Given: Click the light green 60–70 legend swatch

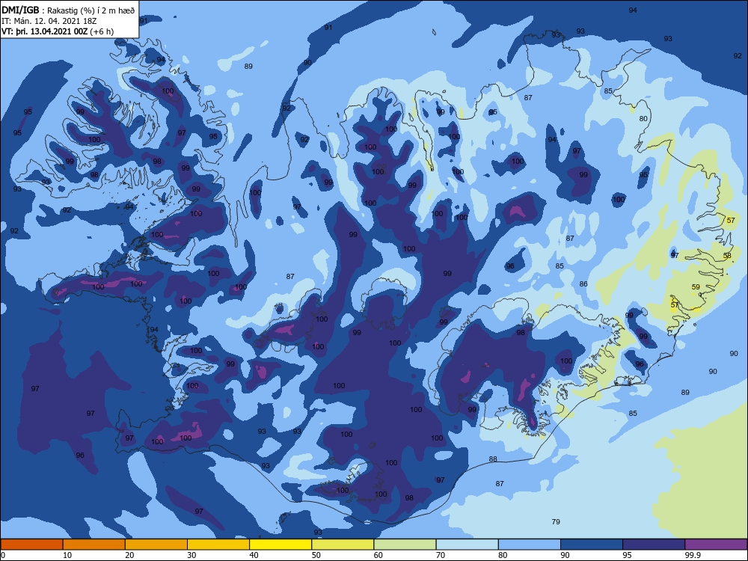Looking at the screenshot, I should (x=405, y=545).
